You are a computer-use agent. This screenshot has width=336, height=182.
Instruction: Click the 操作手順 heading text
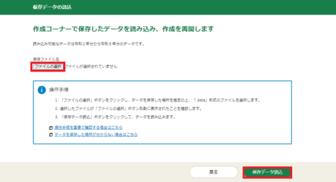point(59,90)
